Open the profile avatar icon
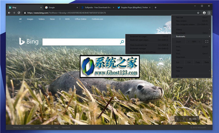Image resolution: width=219 pixels, height=133 pixels. [204, 13]
